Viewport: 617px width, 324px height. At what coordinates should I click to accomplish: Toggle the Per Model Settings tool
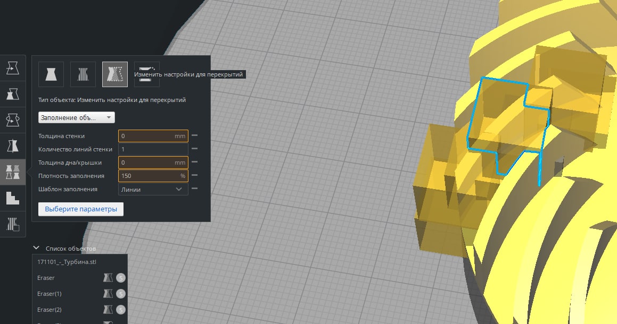point(13,172)
